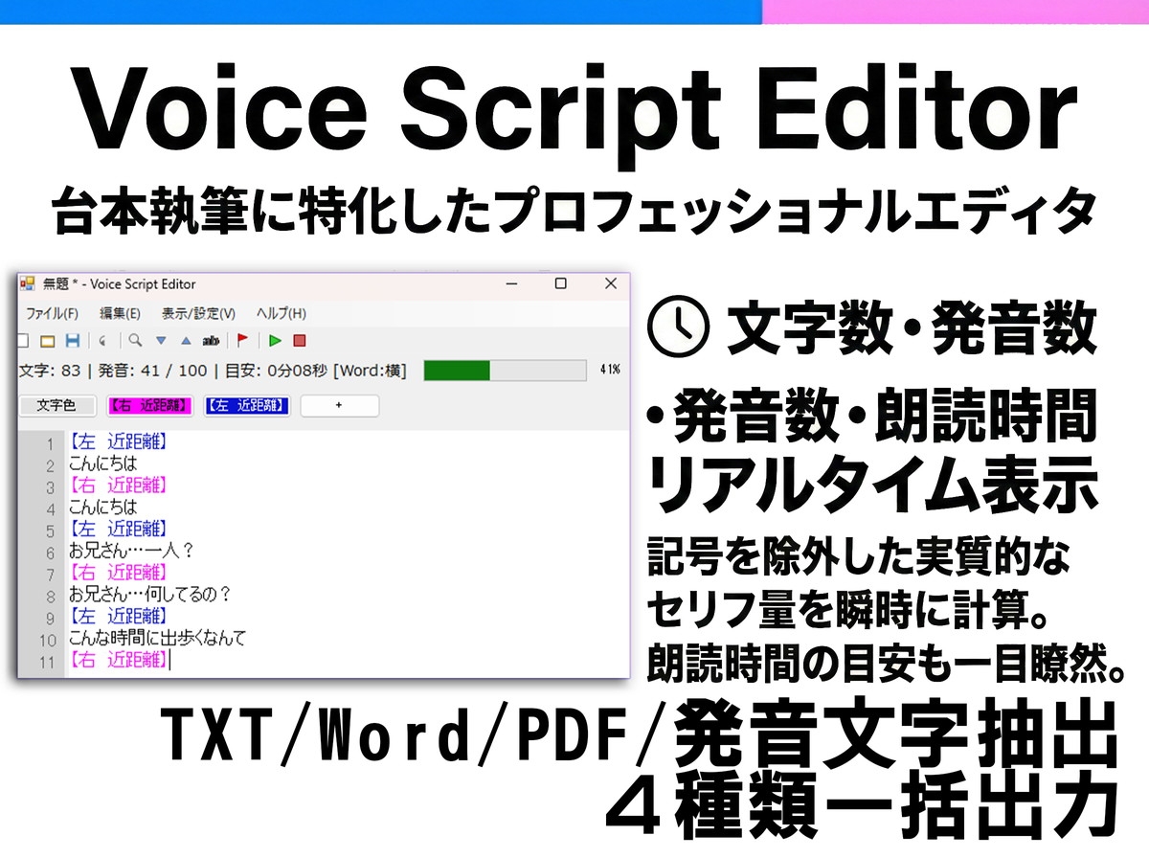1149x858 pixels.
Task: Click the red flag toolbar icon
Action: (242, 340)
